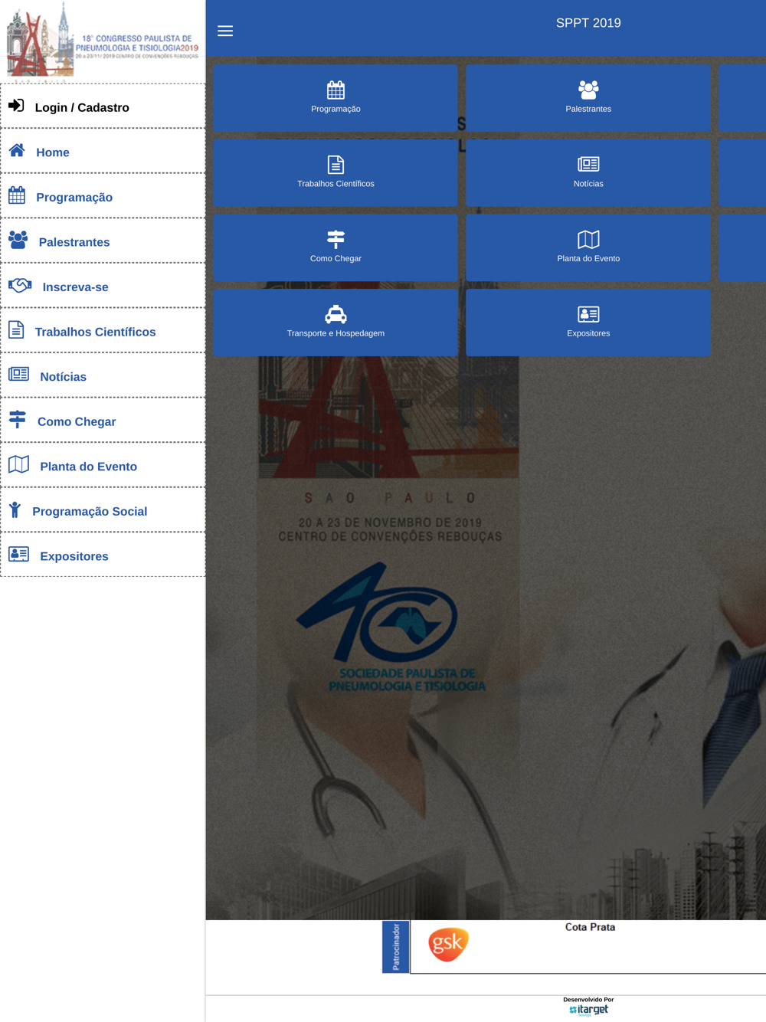
Task: Click the login arrow icon in sidebar
Action: [x=16, y=106]
